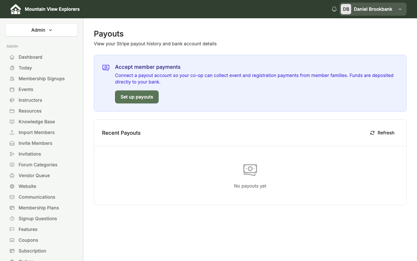The width and height of the screenshot is (417, 261).
Task: Click the Resources folder icon
Action: [12, 111]
